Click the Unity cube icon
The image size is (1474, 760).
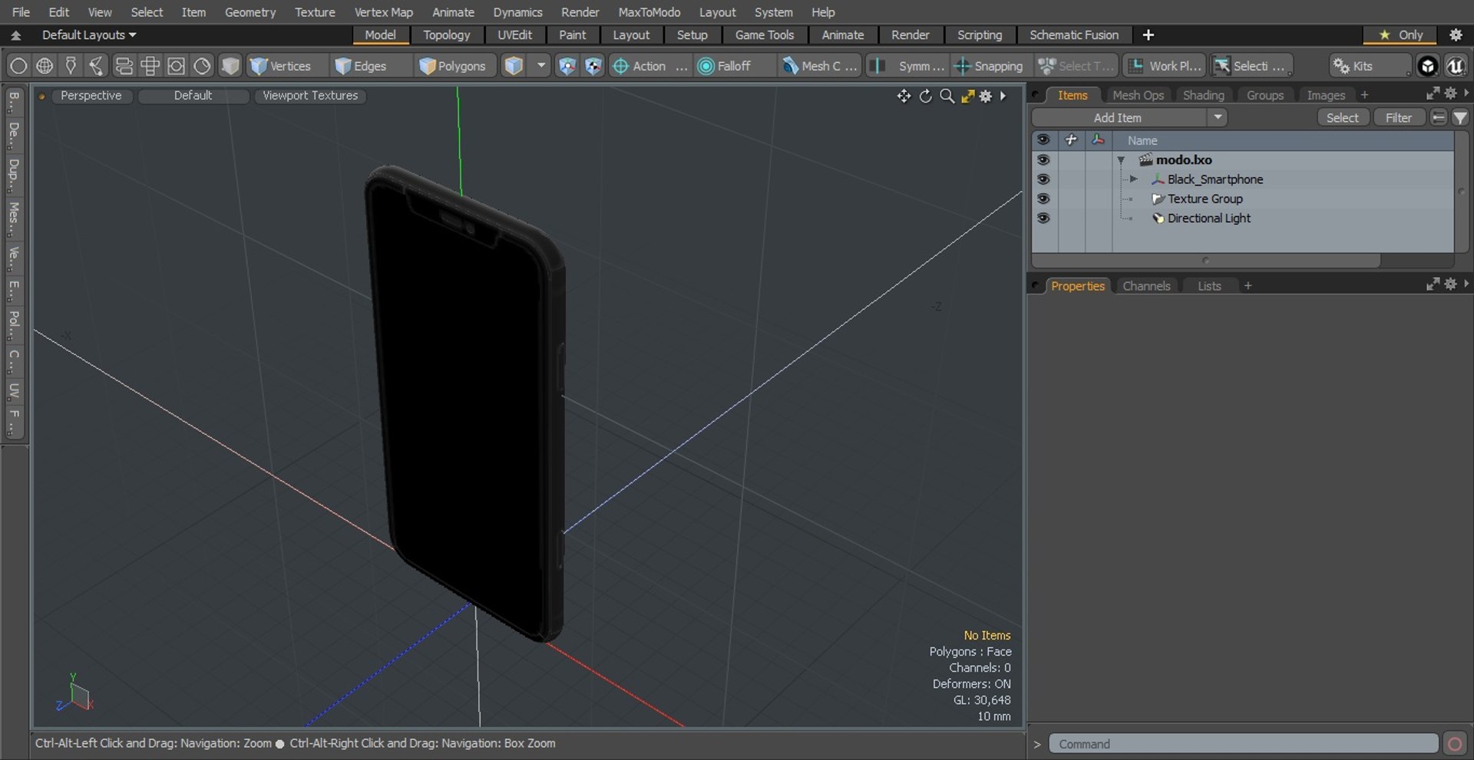(x=1427, y=66)
